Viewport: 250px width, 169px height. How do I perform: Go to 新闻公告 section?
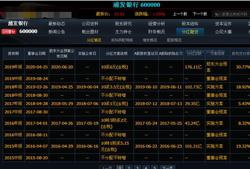pos(56,32)
